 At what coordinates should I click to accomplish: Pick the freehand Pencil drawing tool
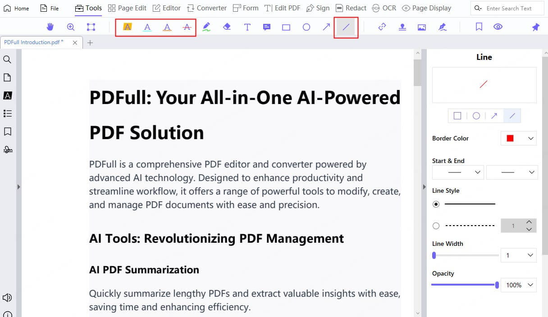tap(206, 27)
